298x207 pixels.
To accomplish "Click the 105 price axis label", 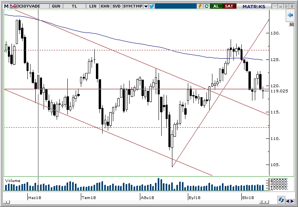I will tap(275, 165).
